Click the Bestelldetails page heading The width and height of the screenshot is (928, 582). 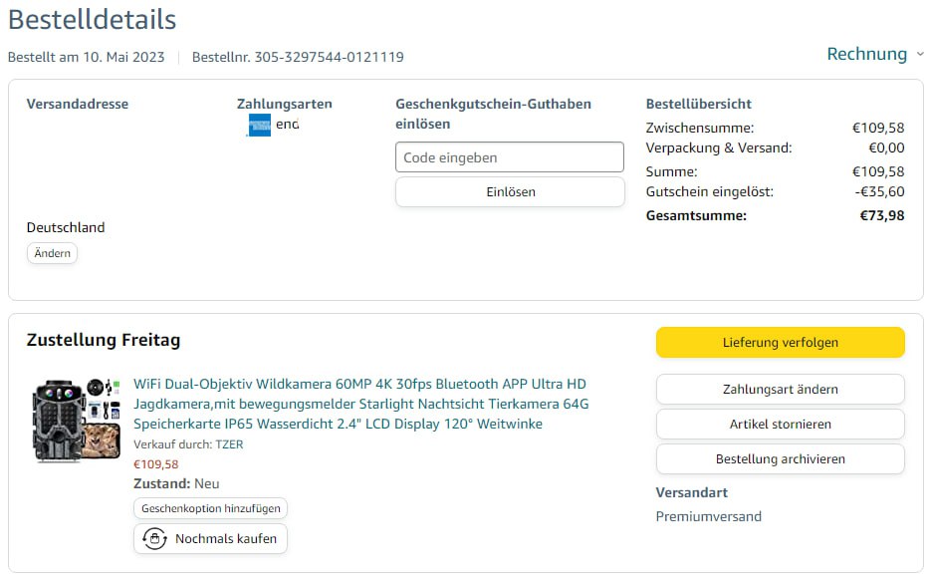point(92,19)
